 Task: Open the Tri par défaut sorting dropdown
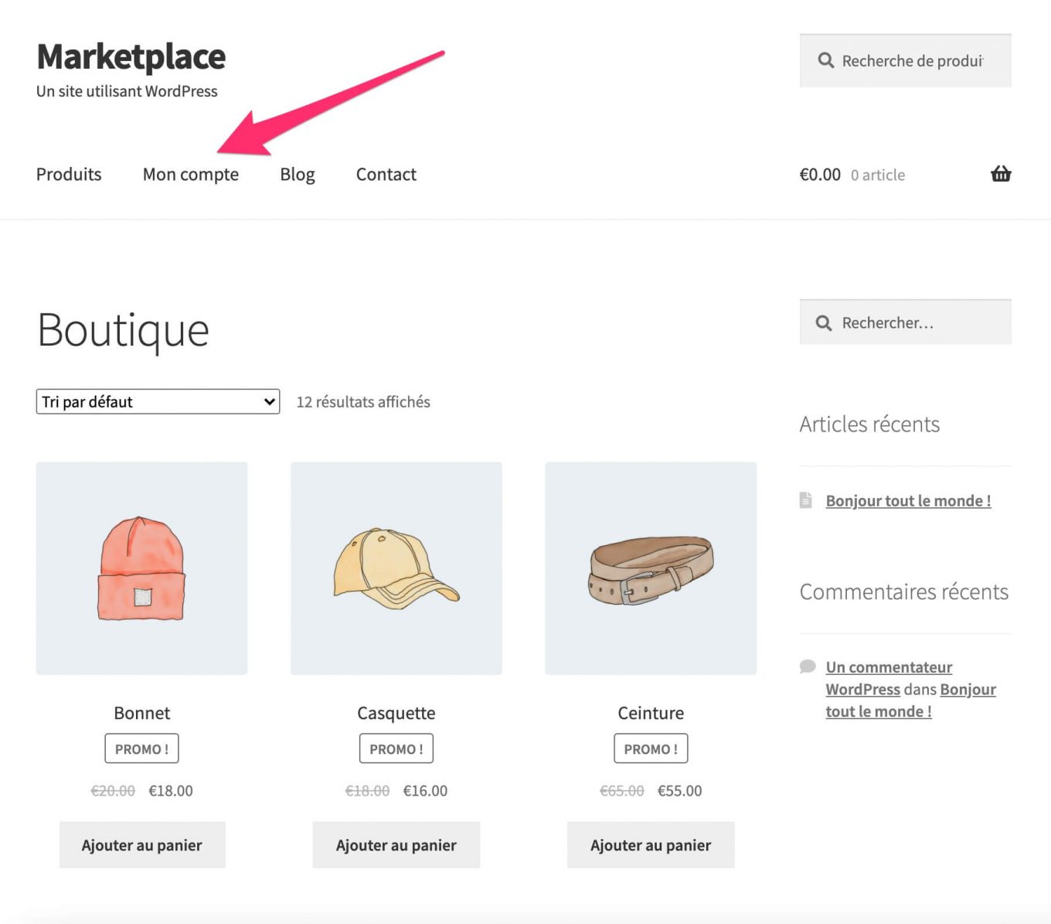[157, 401]
